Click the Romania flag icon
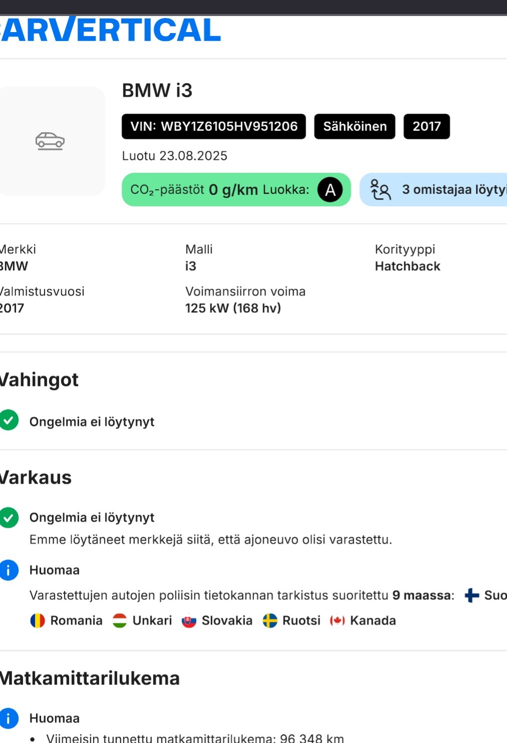The image size is (507, 743). [38, 621]
